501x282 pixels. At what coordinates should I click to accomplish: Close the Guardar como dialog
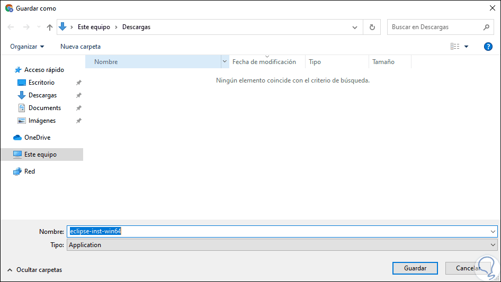[493, 8]
